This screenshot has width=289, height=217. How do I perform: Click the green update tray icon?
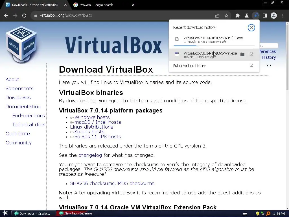[x=263, y=214]
